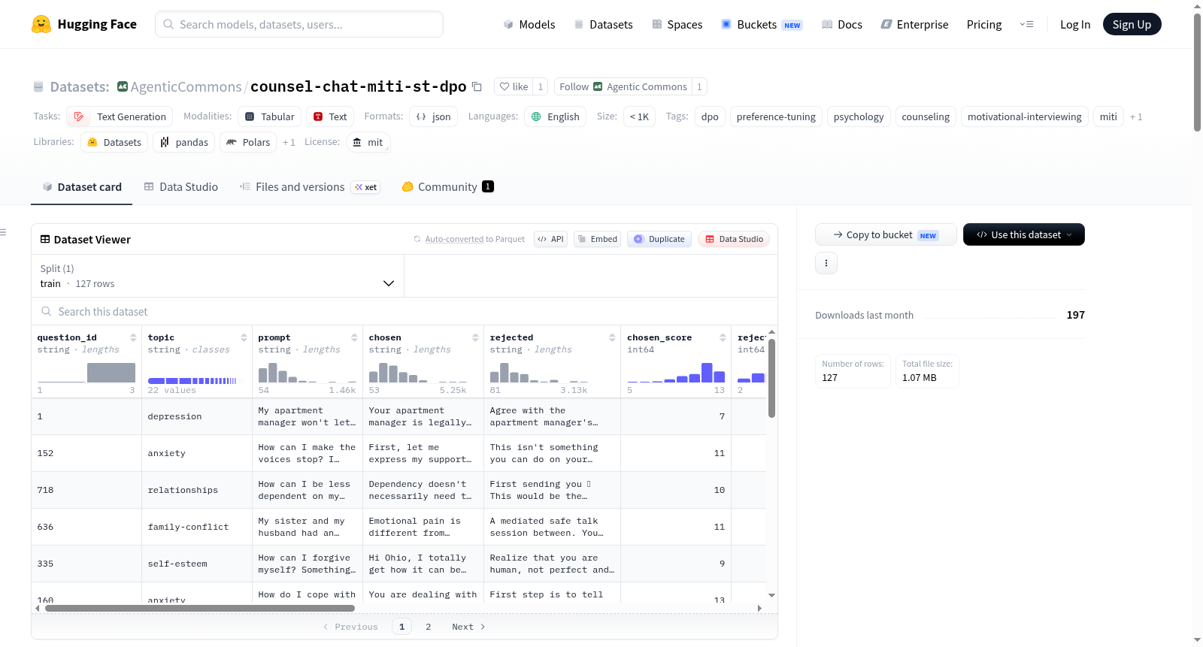Expand the train split dropdown
The image size is (1203, 647).
pos(217,276)
